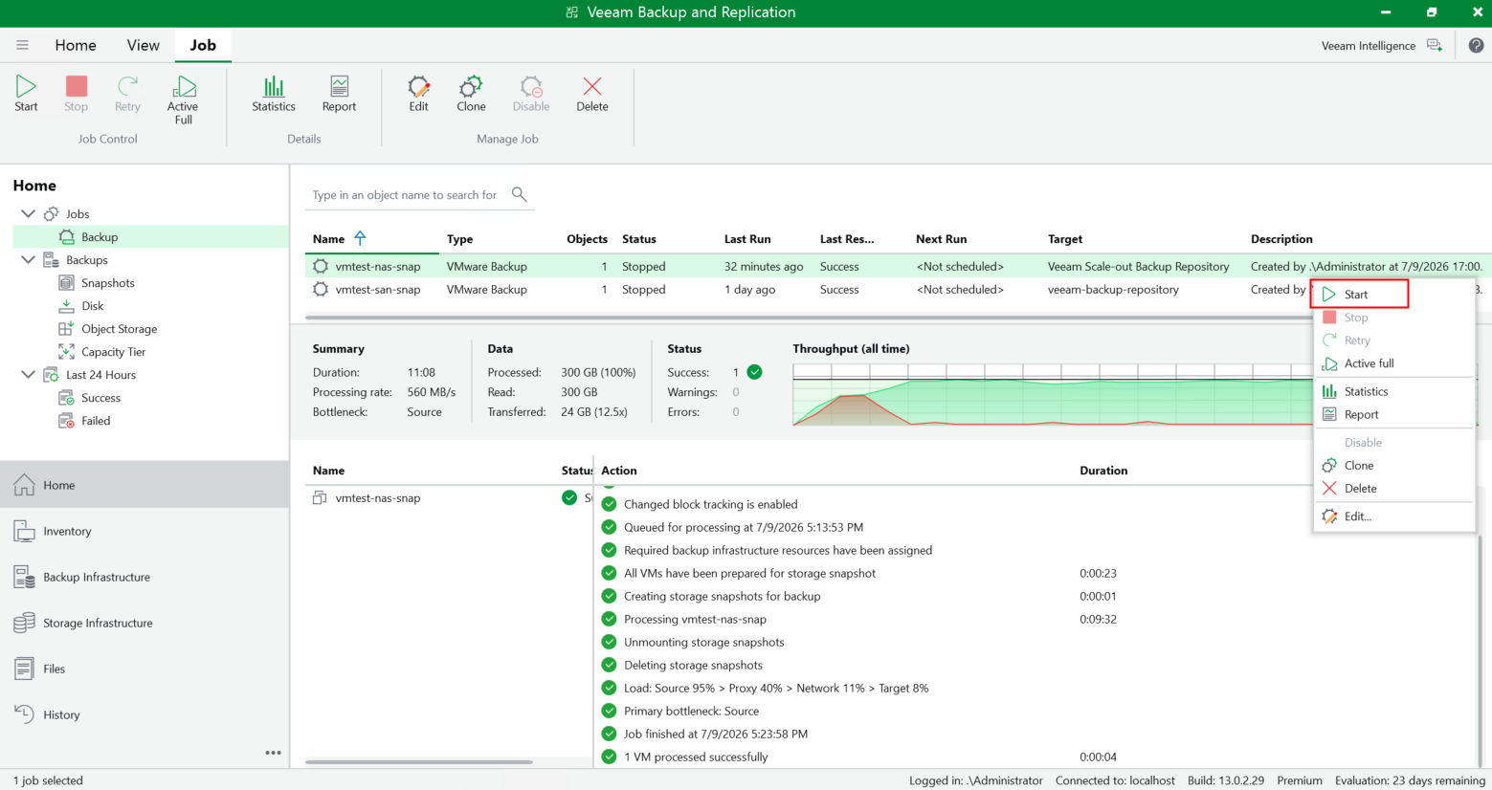Select Capacity Tier in the tree
The image size is (1492, 790).
coord(113,352)
